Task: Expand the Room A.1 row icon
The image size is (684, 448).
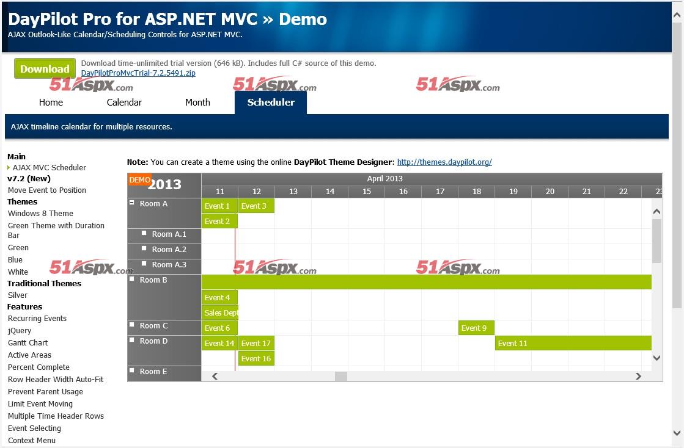Action: click(144, 233)
